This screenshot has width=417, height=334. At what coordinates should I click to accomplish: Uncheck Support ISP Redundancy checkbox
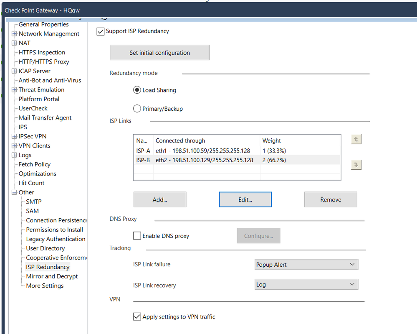pos(100,31)
